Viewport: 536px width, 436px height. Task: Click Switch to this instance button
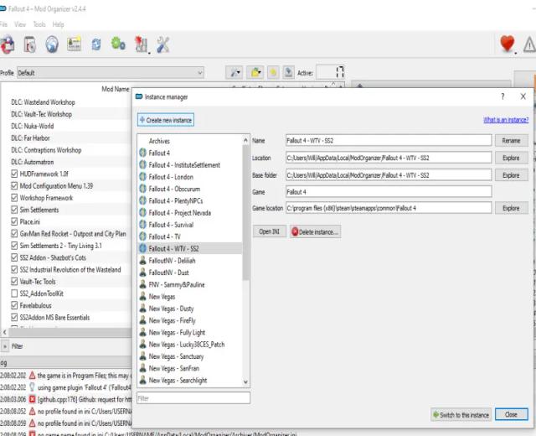tap(461, 415)
